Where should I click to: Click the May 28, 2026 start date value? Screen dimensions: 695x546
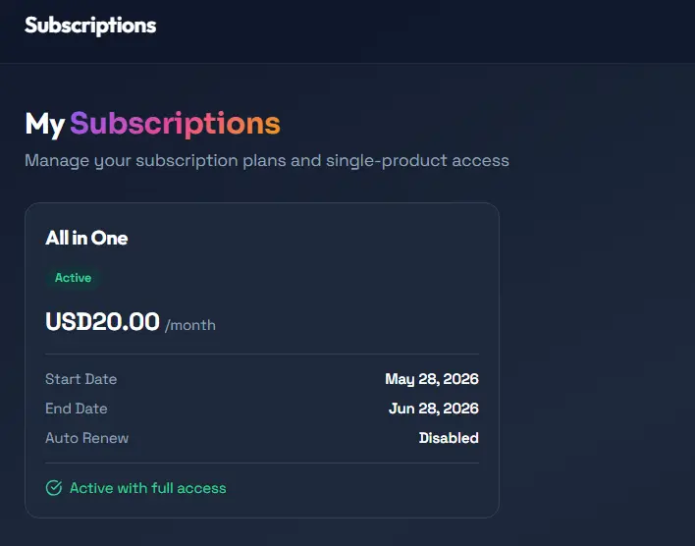[432, 379]
